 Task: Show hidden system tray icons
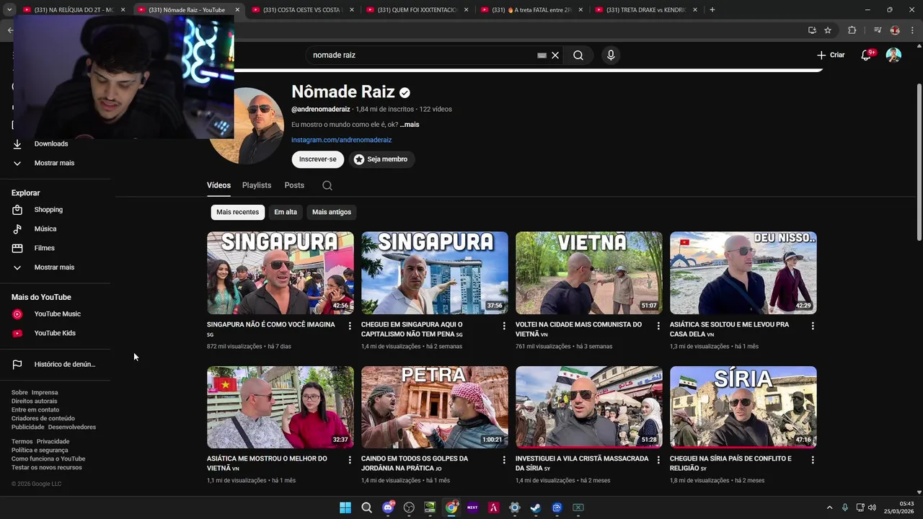tap(829, 507)
